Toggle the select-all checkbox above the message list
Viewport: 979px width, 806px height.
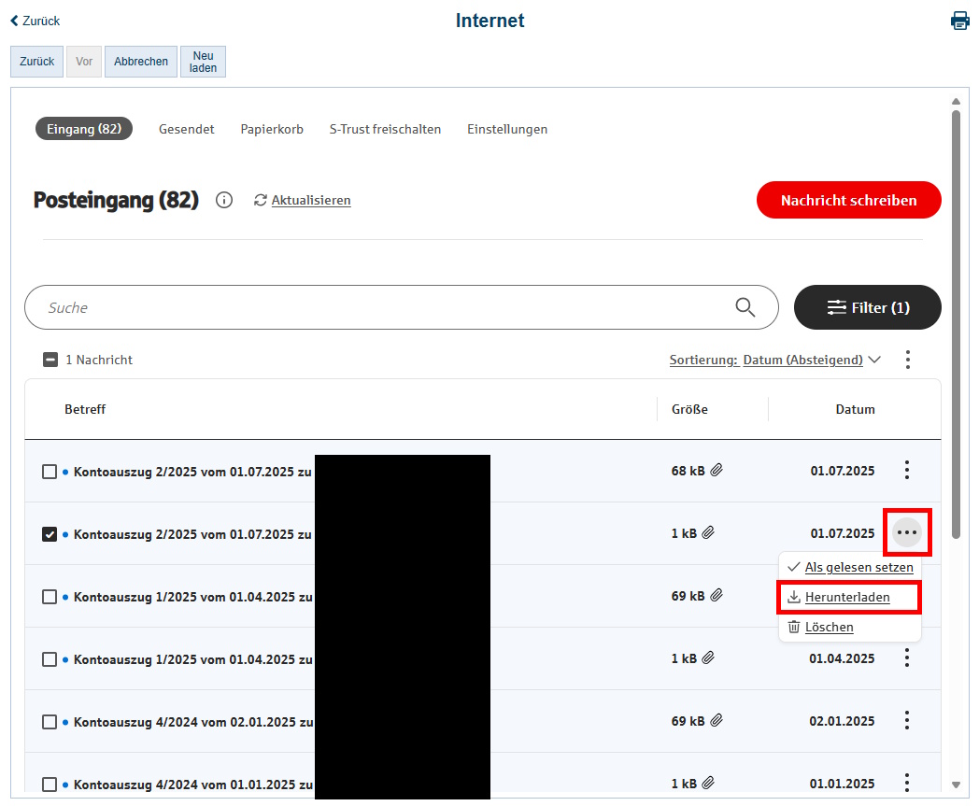pos(50,359)
